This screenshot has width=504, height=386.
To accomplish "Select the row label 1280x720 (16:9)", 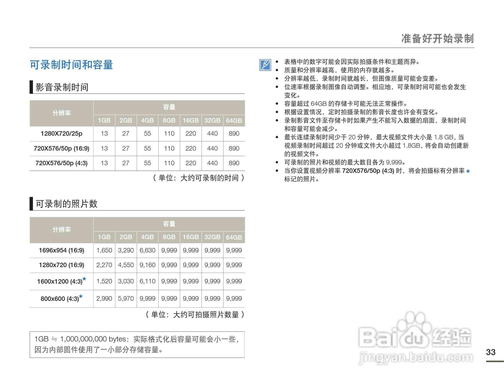I will (61, 265).
